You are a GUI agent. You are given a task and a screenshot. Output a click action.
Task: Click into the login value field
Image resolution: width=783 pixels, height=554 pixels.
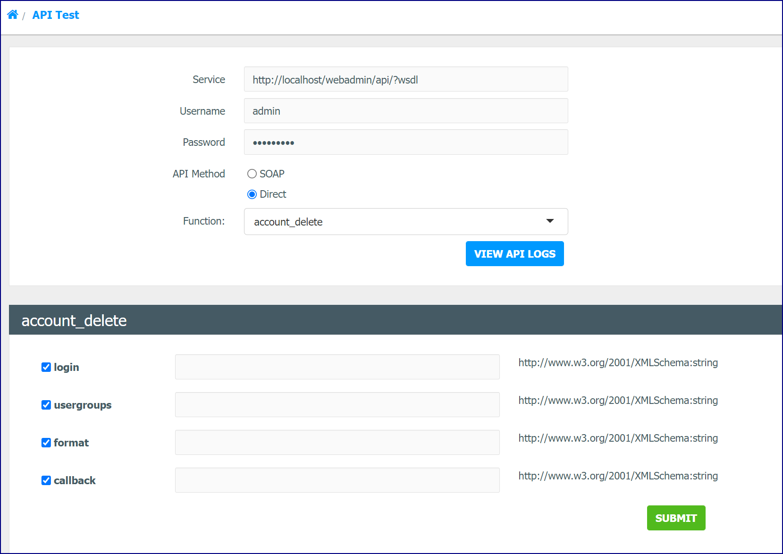click(x=337, y=367)
